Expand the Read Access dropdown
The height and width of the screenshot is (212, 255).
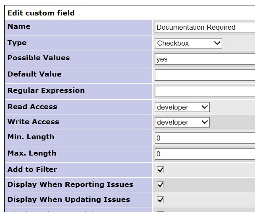pyautogui.click(x=182, y=107)
